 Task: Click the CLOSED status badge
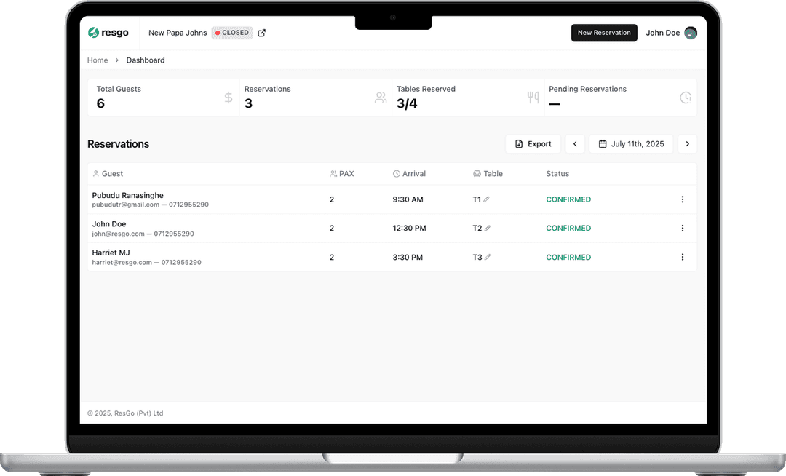(232, 33)
